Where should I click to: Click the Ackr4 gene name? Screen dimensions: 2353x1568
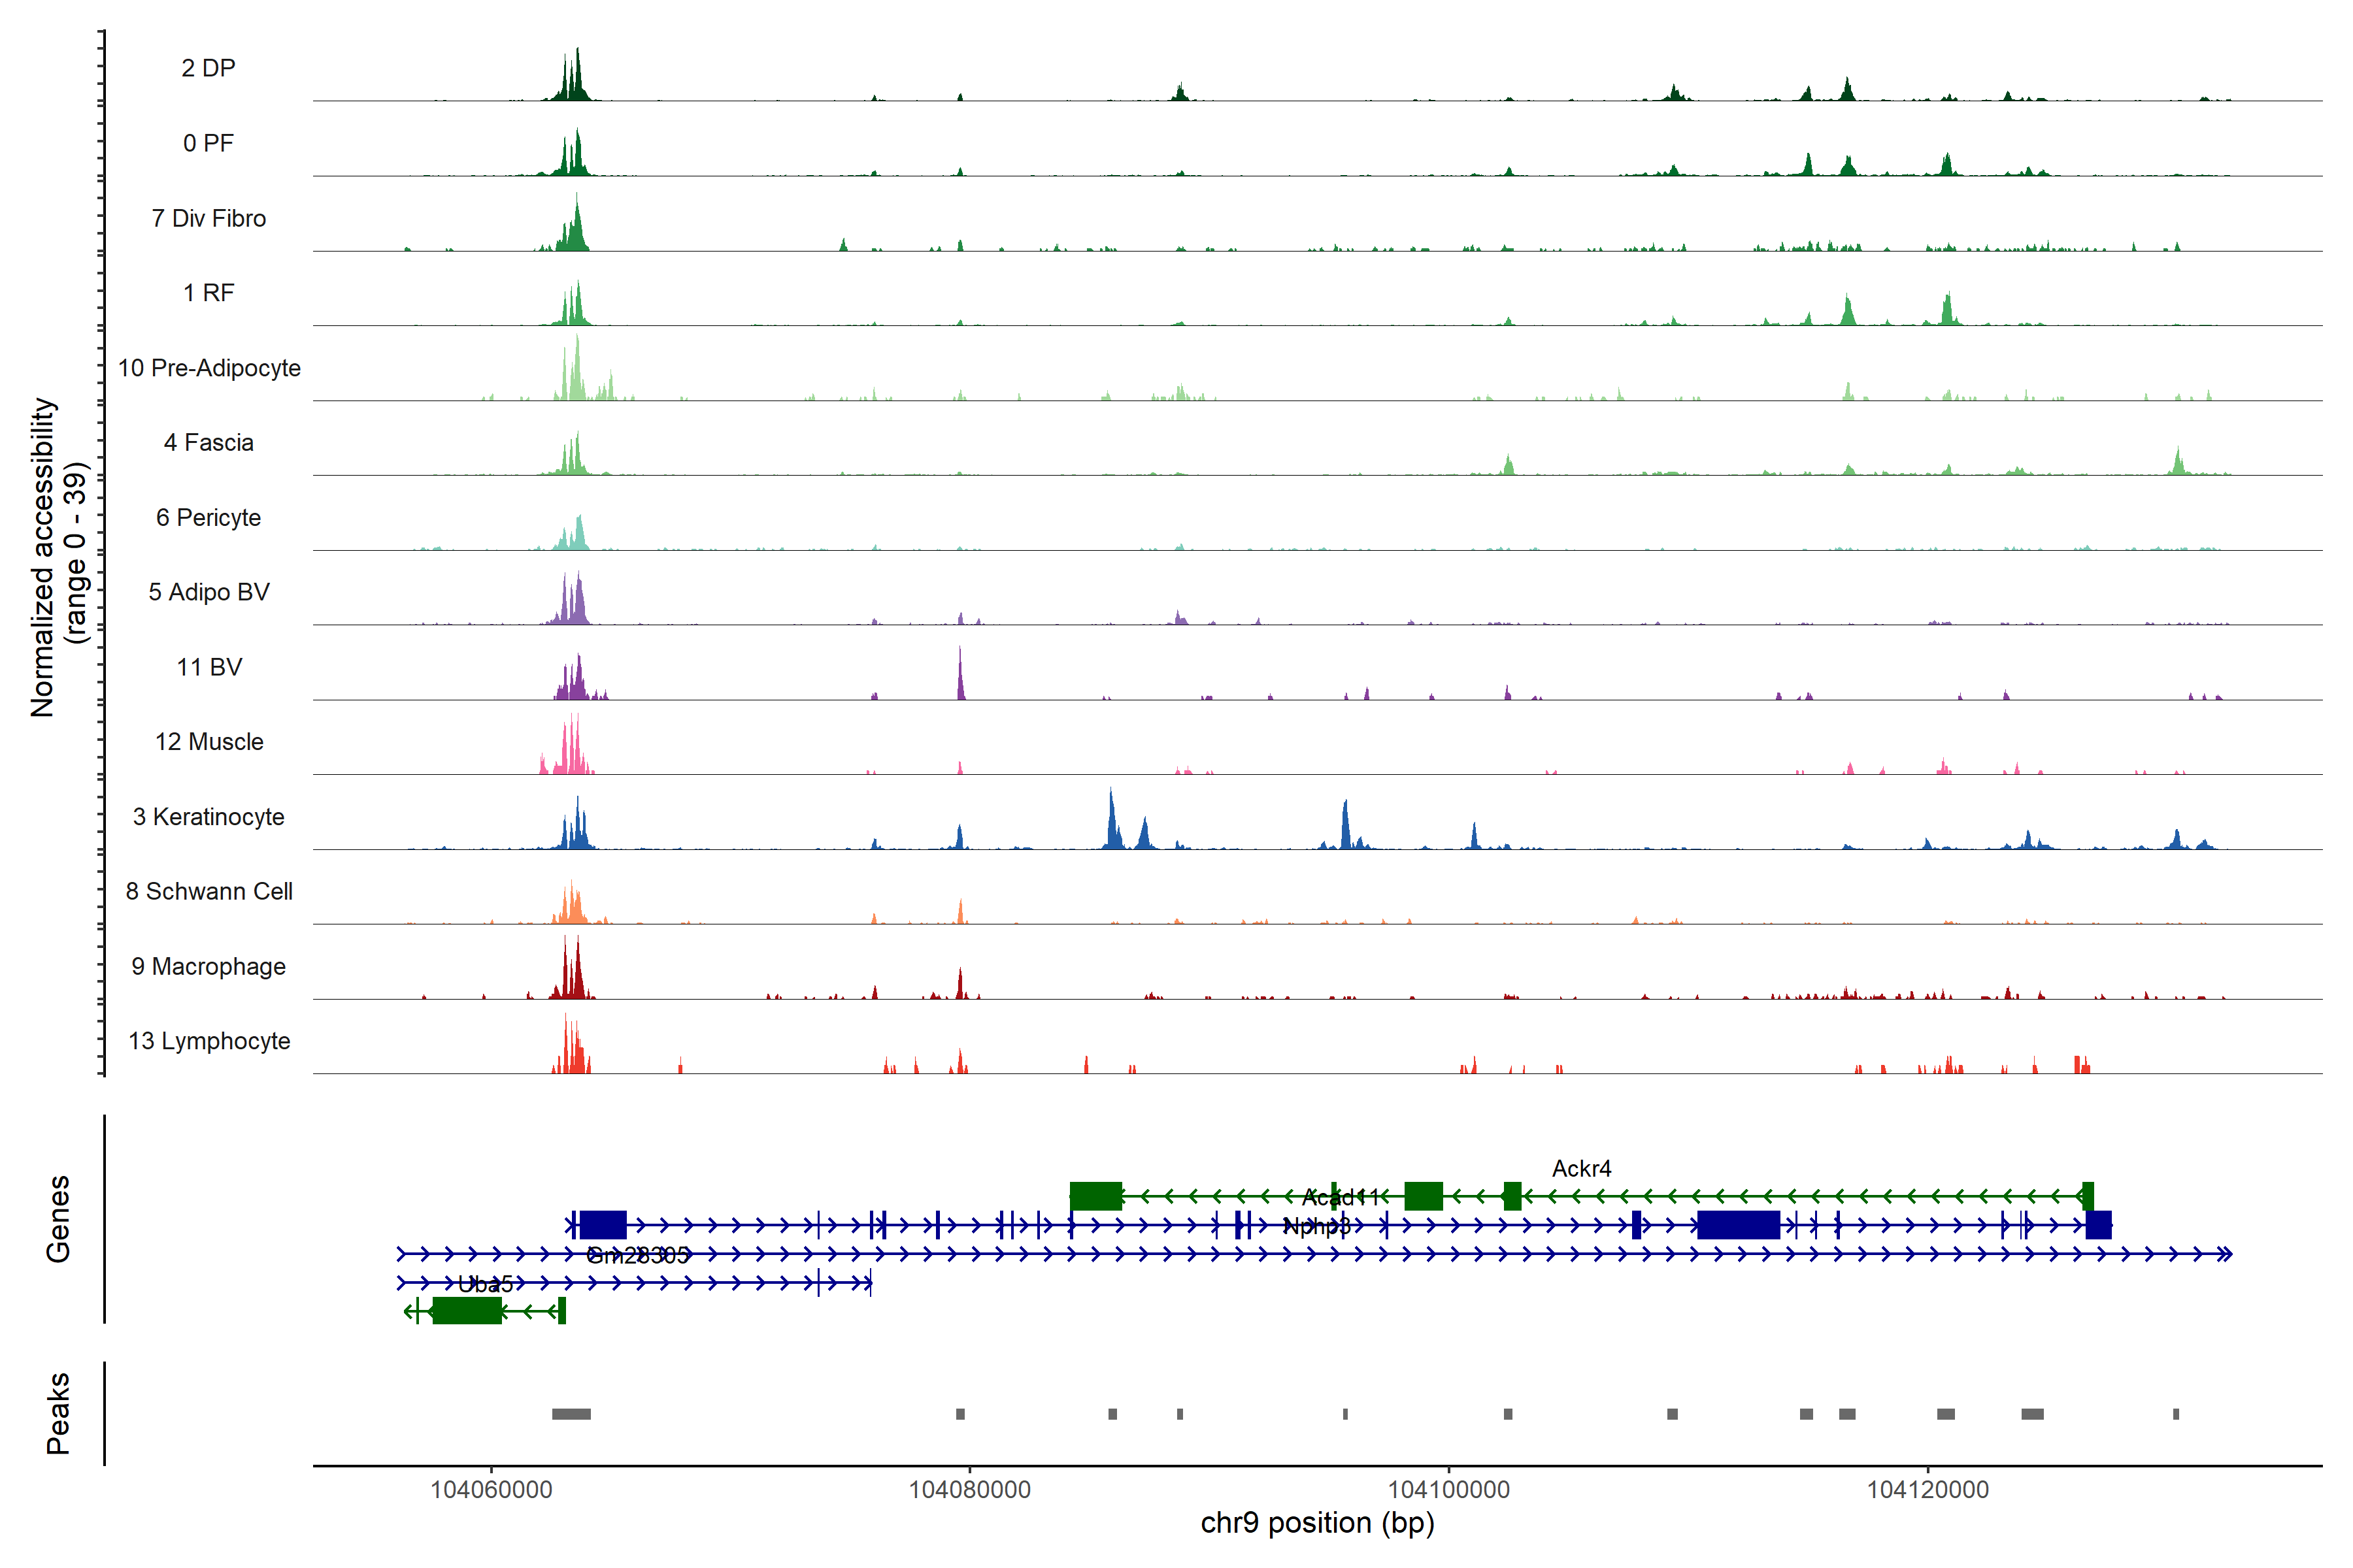pyautogui.click(x=1580, y=1168)
